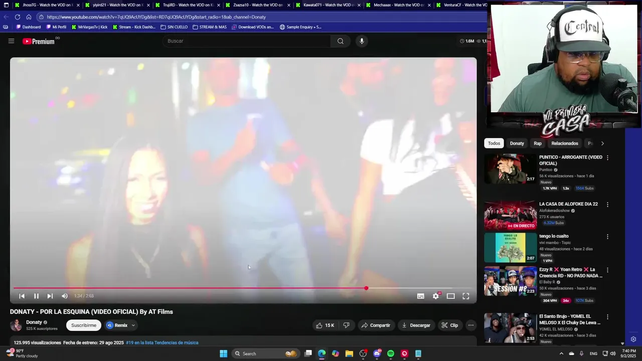The height and width of the screenshot is (361, 642).
Task: Select the Rap filter chip
Action: point(538,143)
